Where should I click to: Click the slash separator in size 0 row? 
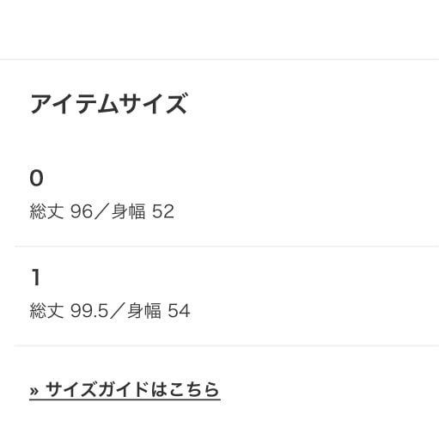point(102,211)
